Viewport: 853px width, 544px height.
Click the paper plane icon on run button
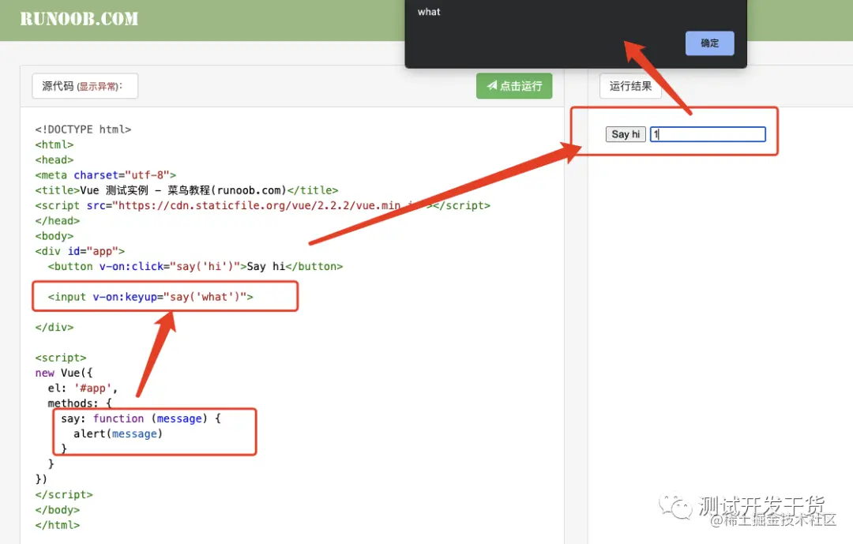tap(492, 85)
